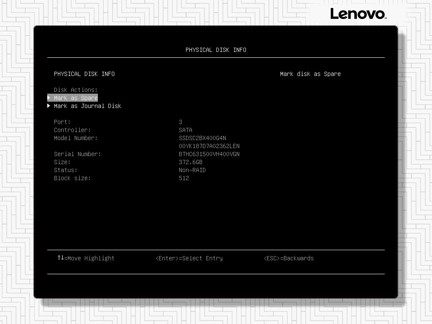Click the Block size value 512
This screenshot has height=324, width=432.
184,178
